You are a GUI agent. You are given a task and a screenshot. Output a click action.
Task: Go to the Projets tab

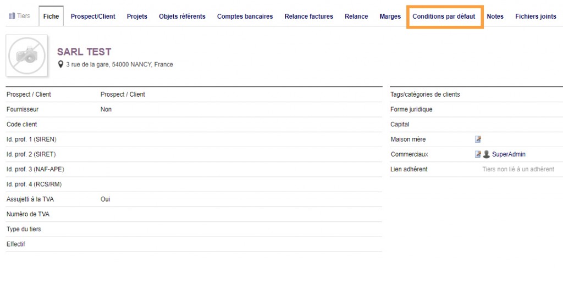(x=137, y=16)
